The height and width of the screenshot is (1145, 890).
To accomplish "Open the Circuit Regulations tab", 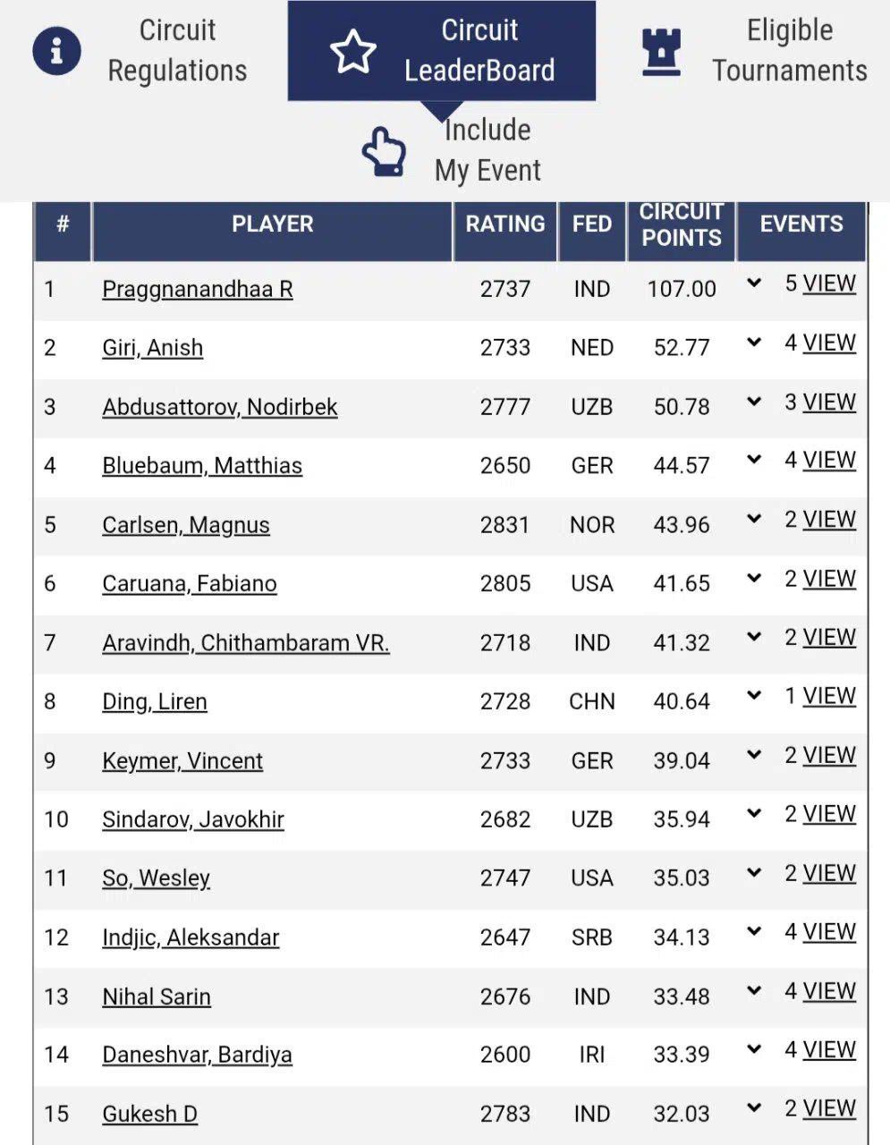I will point(177,51).
